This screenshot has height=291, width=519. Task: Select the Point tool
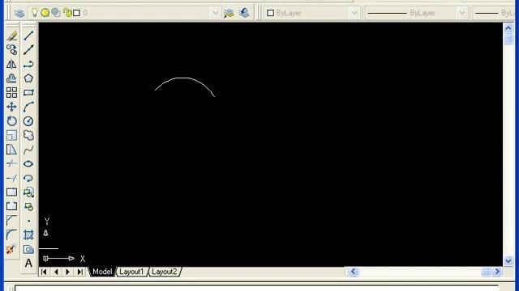click(x=28, y=221)
